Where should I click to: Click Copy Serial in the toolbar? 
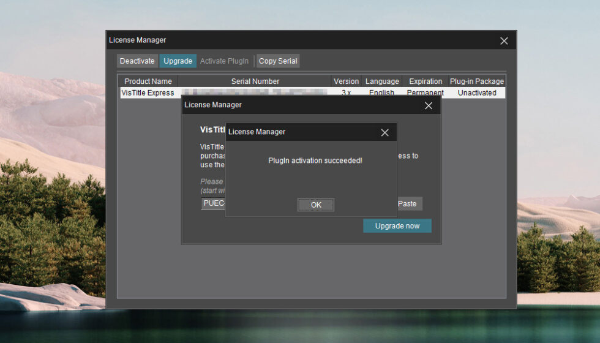tap(278, 61)
